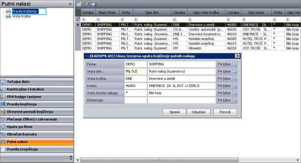Collapse the Putni nalozi side panel
The width and height of the screenshot is (301, 163).
pyautogui.click(x=70, y=4)
